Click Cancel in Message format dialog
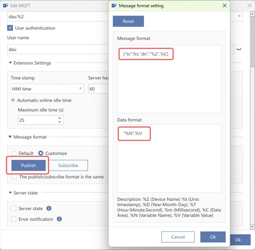The image size is (255, 250). (178, 237)
